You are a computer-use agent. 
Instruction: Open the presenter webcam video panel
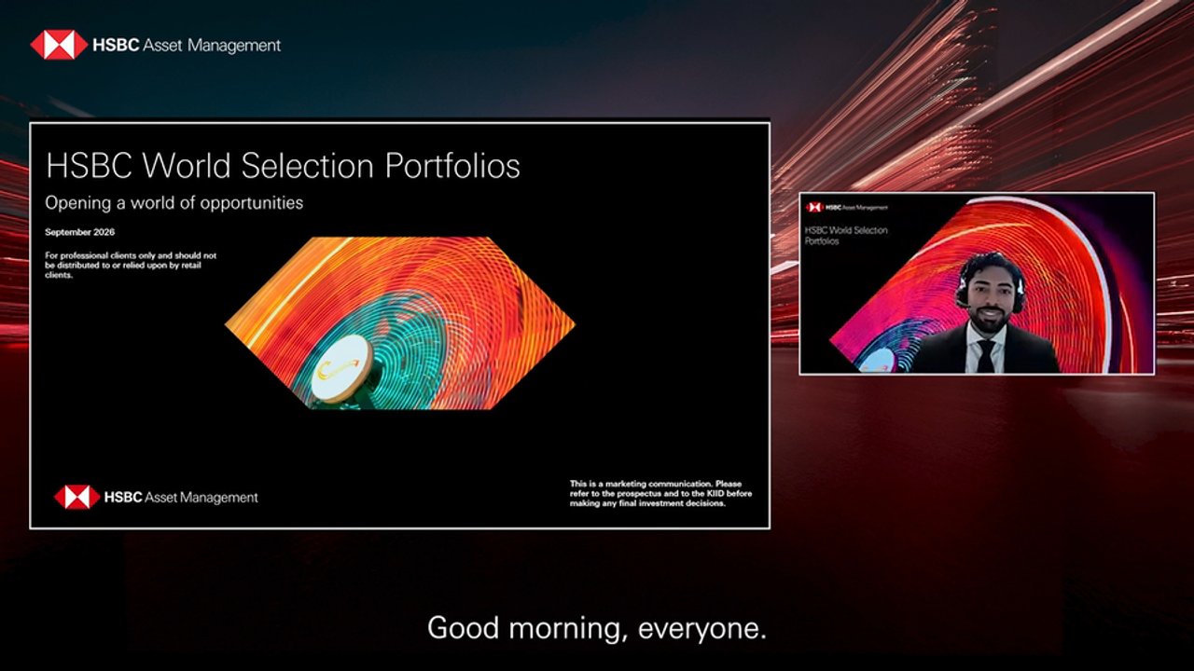[x=977, y=283]
